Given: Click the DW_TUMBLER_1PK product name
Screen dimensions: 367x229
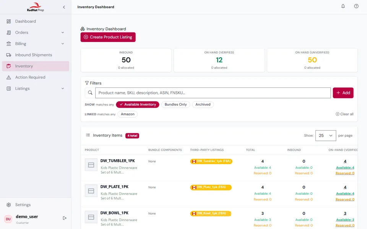Looking at the screenshot, I should coord(117,161).
